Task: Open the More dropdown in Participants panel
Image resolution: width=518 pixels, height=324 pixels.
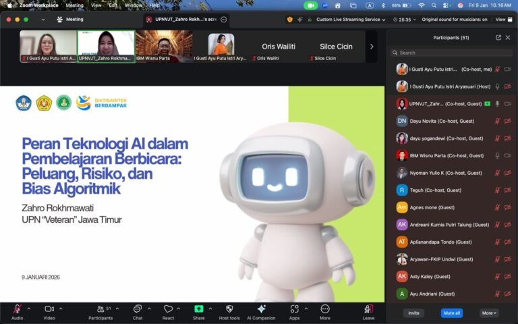Action: (489, 313)
